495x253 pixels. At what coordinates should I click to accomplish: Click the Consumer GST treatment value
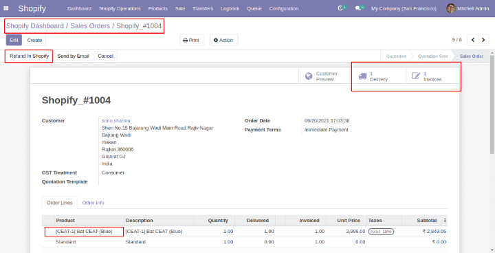113,173
